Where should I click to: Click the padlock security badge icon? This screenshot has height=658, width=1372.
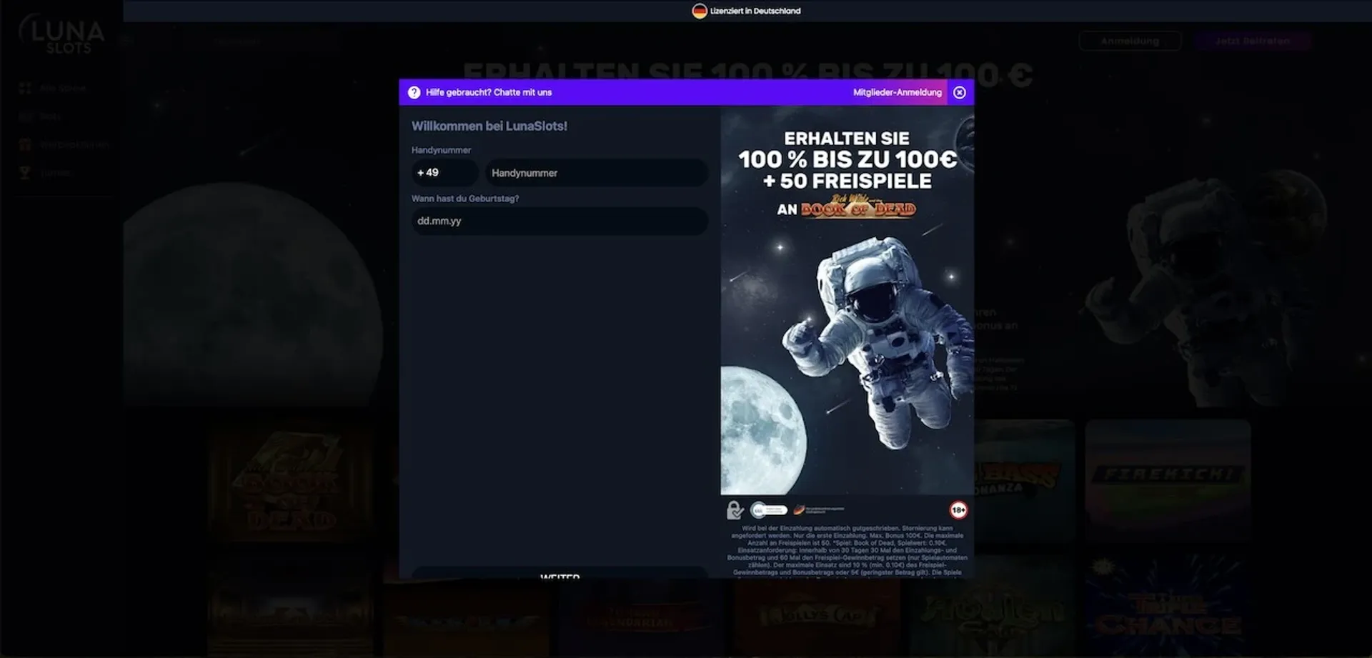[x=735, y=510]
